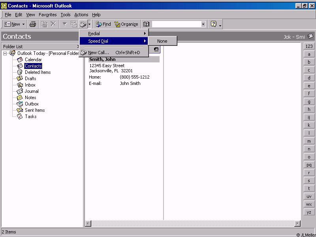
Task: Open the Journal folder
Action: click(32, 91)
